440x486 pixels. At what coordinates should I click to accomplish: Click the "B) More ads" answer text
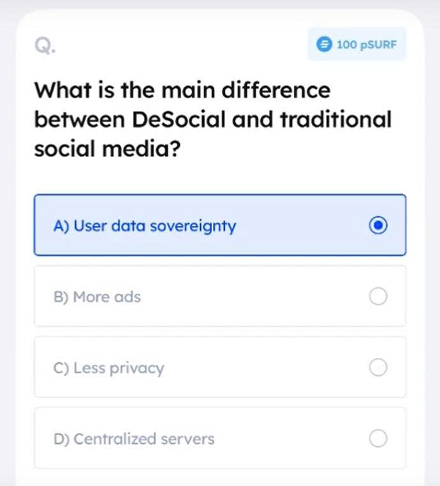point(97,297)
